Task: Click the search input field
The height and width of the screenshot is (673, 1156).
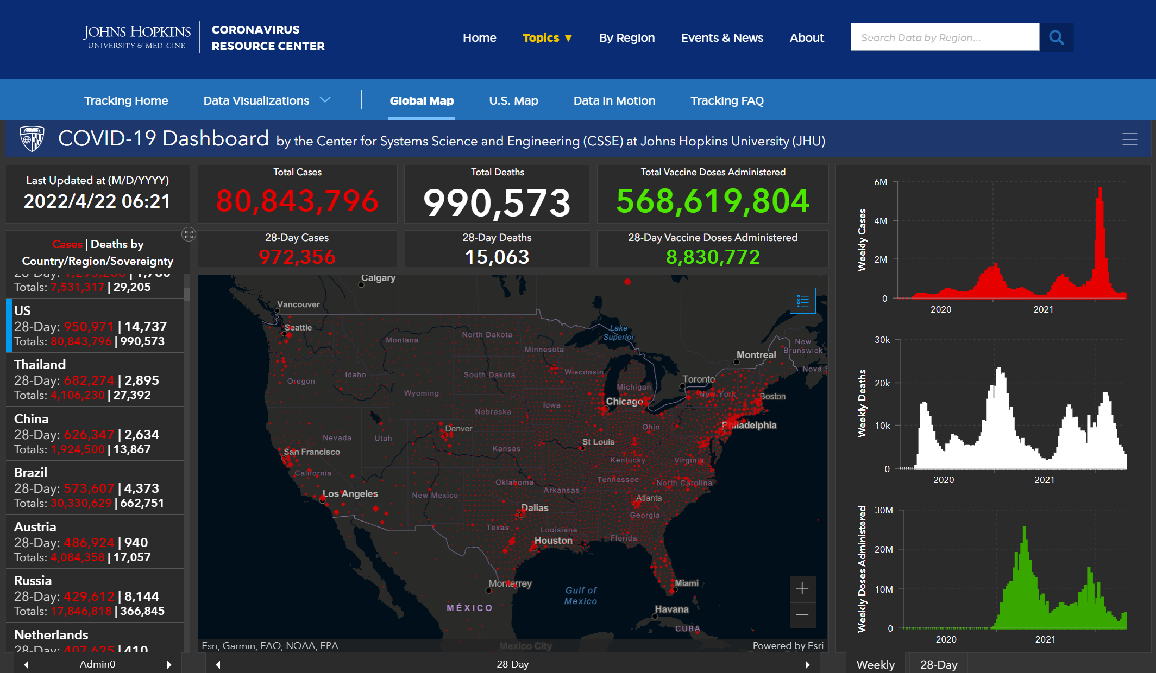Action: point(944,37)
